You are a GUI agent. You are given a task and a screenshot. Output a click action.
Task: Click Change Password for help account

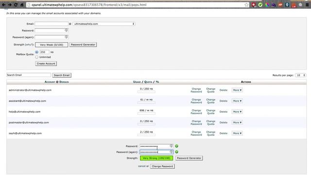(x=196, y=112)
